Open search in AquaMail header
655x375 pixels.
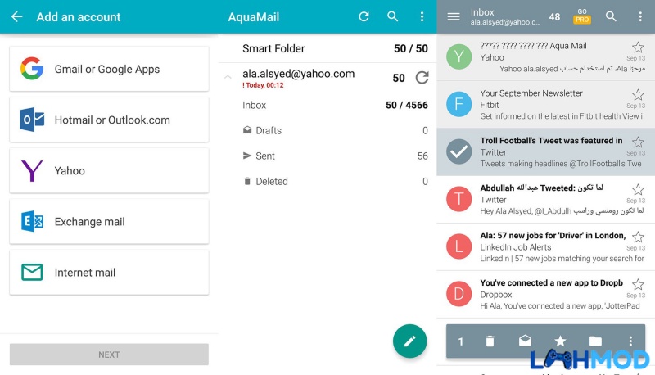pos(393,16)
